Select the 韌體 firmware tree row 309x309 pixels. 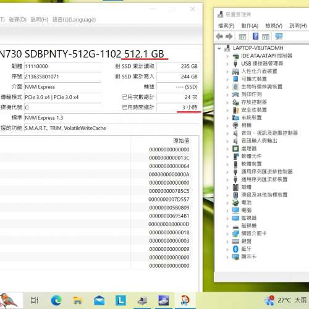click(246, 187)
